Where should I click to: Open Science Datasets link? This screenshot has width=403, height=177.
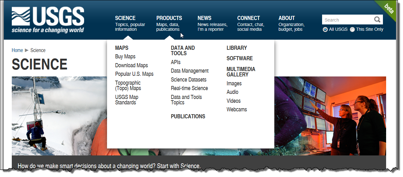click(189, 80)
